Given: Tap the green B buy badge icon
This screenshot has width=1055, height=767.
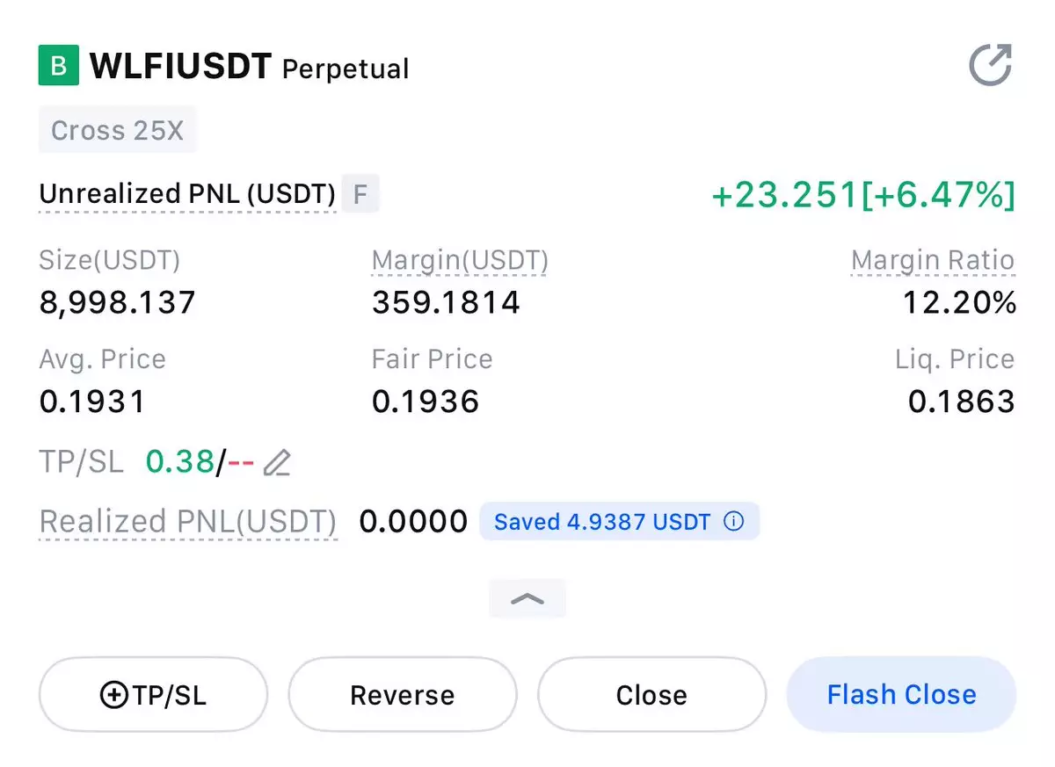Looking at the screenshot, I should point(59,66).
